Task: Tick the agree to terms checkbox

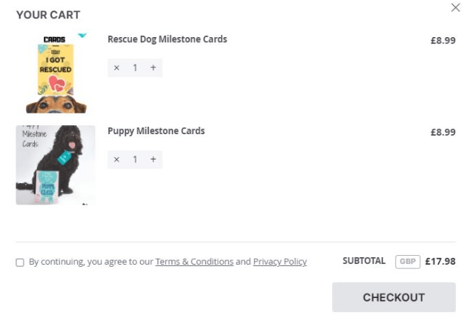Action: pyautogui.click(x=20, y=262)
